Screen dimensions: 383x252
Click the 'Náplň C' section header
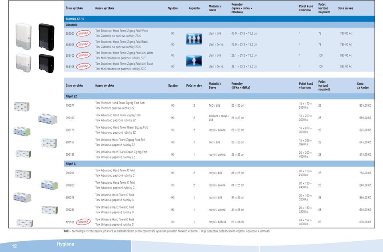click(219, 164)
